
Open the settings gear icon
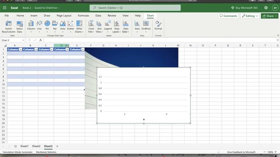point(266,8)
